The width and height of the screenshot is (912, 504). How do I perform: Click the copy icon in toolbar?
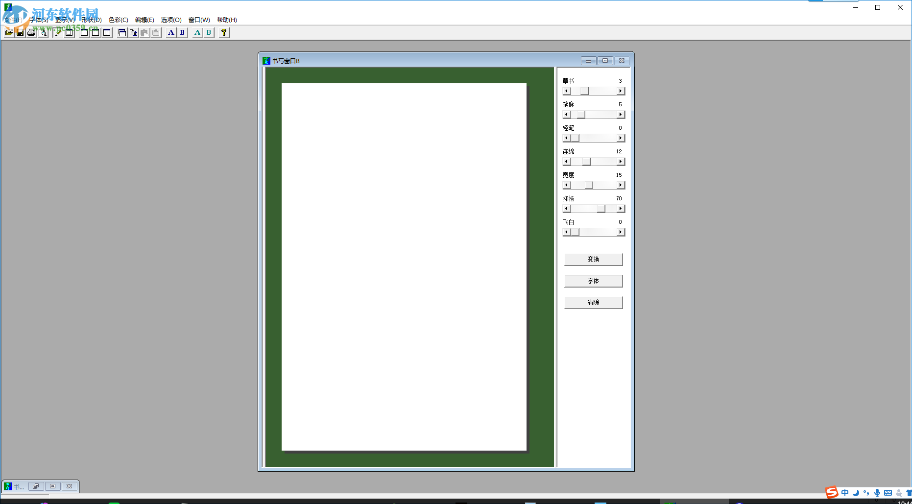[133, 33]
